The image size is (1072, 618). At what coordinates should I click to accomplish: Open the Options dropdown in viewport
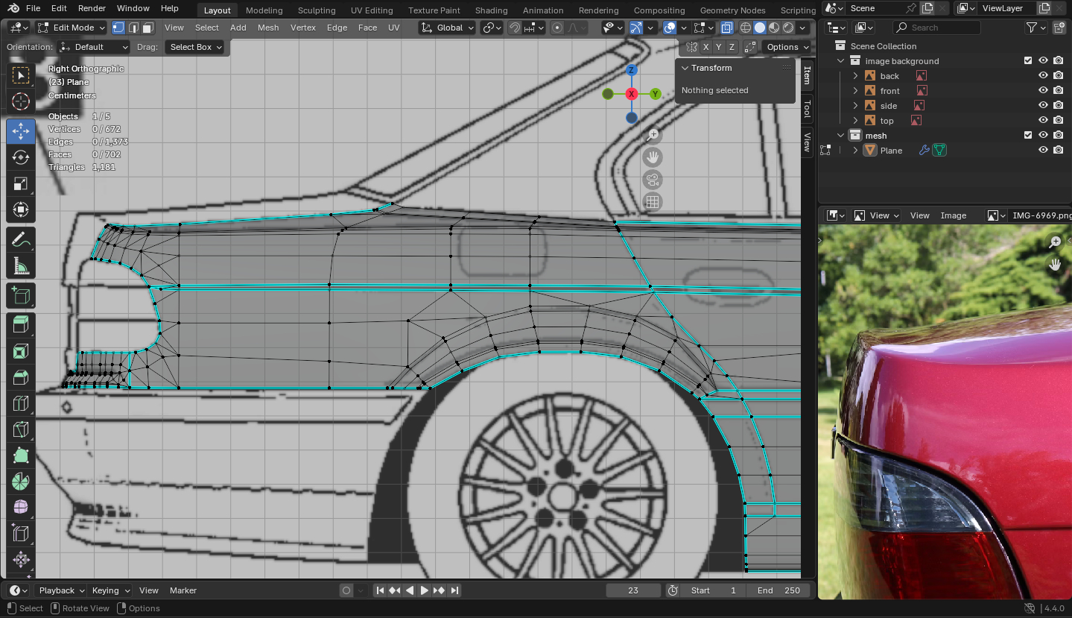pos(787,47)
